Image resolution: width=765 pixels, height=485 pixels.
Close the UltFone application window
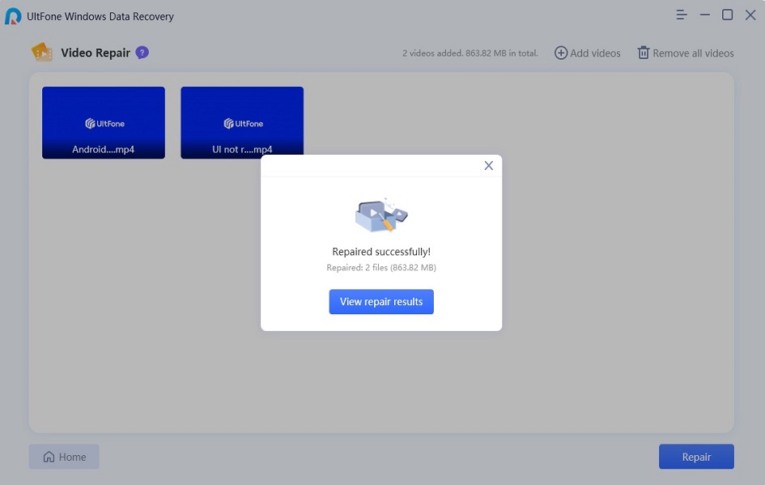[750, 15]
